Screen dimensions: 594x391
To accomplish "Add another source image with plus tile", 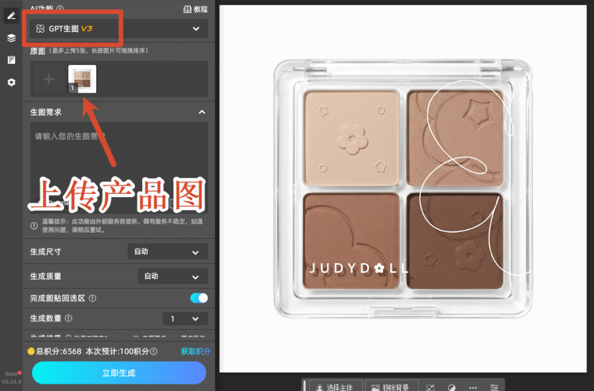I will pyautogui.click(x=49, y=79).
